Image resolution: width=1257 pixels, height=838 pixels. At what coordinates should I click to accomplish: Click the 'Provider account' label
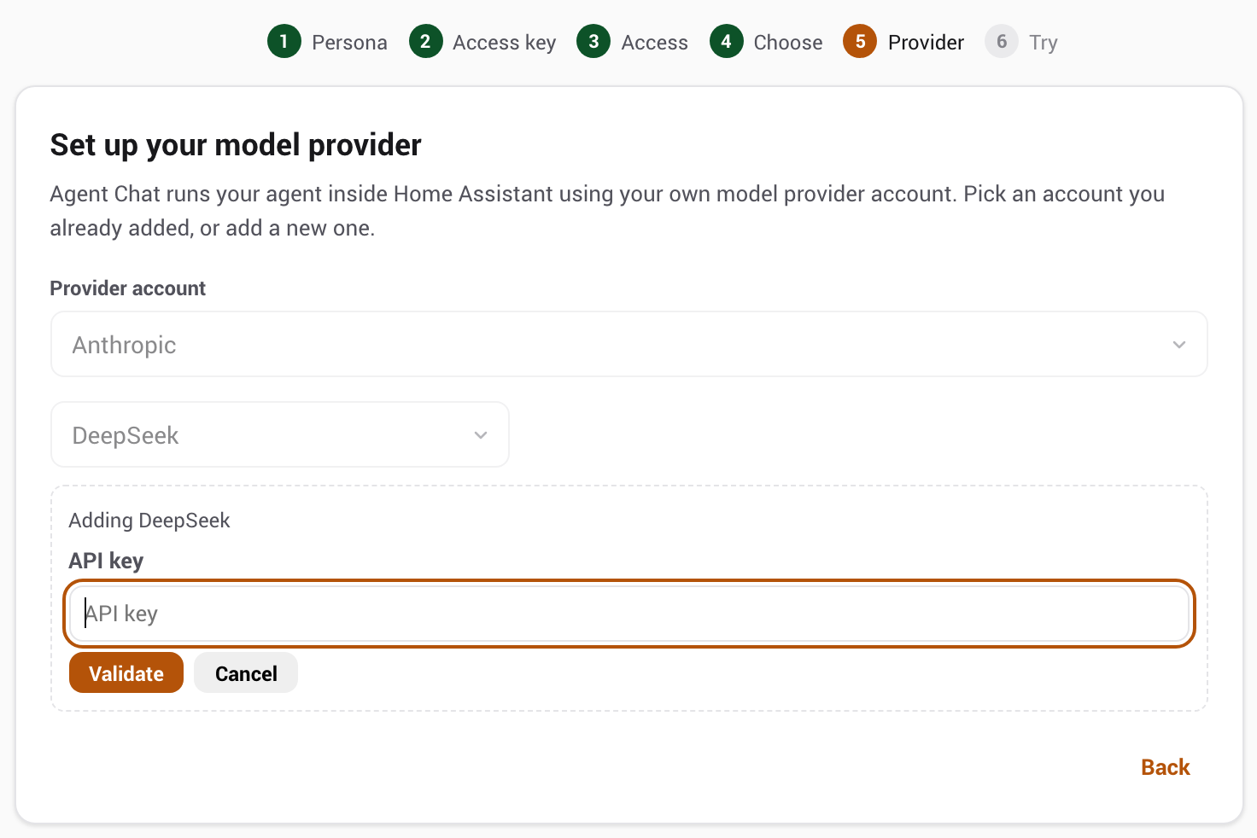pos(128,288)
